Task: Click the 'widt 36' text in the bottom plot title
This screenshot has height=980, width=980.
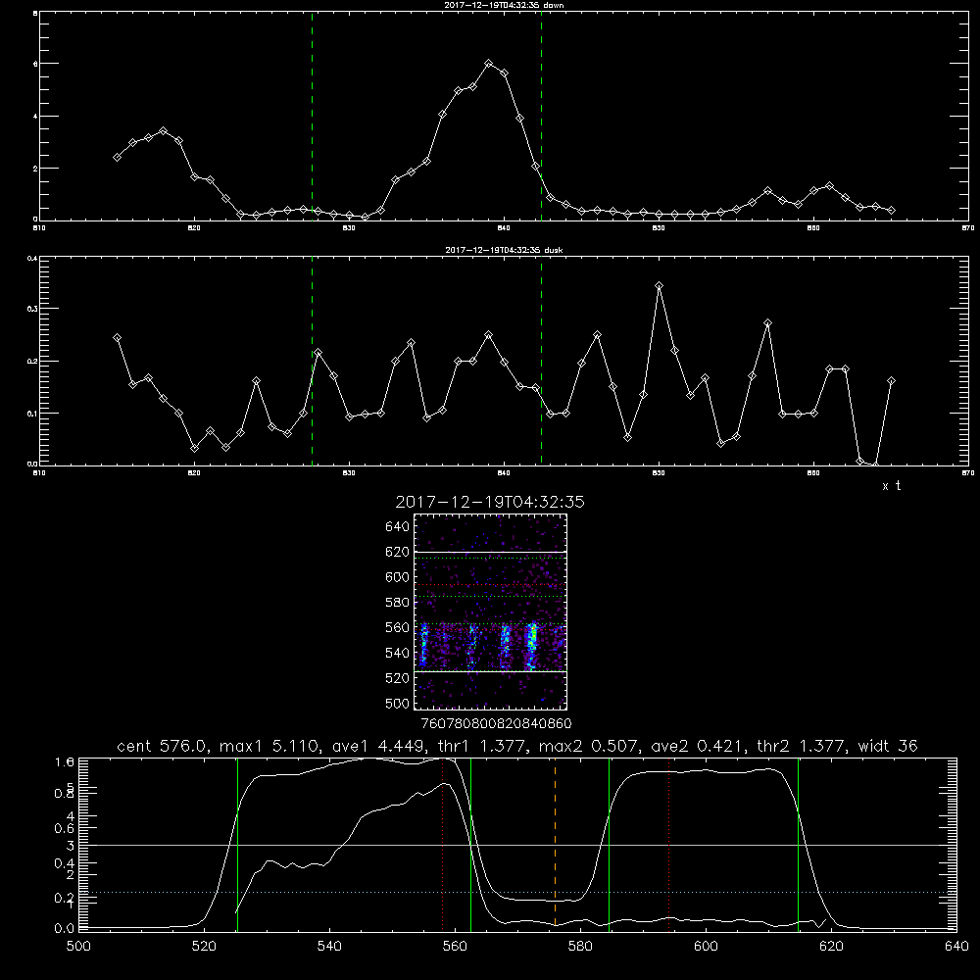Action: coord(888,746)
